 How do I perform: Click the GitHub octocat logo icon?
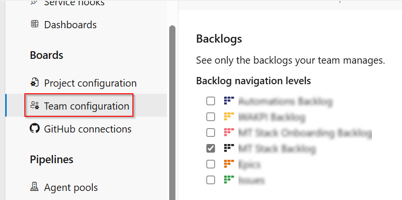34,128
